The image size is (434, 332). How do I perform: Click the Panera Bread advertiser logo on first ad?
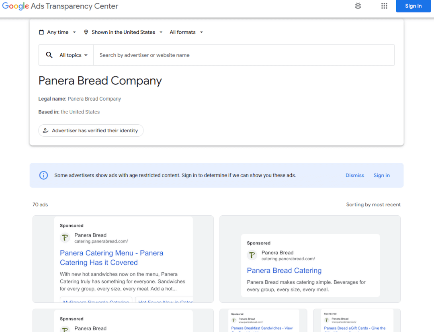65,237
